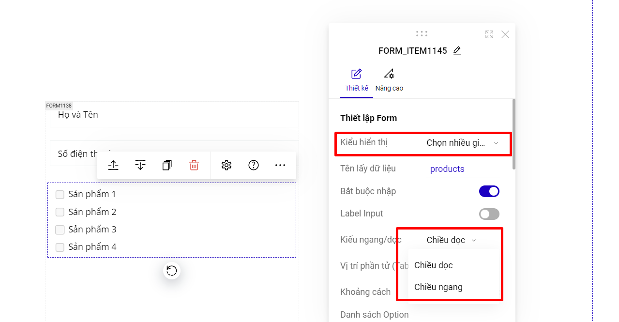Check the Sản phẩm 1 checkbox
This screenshot has width=619, height=322.
(60, 195)
